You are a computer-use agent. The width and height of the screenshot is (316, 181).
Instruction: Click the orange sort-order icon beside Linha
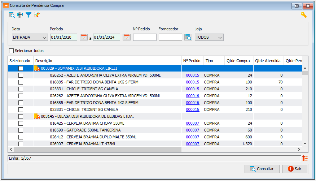[x=305, y=158]
